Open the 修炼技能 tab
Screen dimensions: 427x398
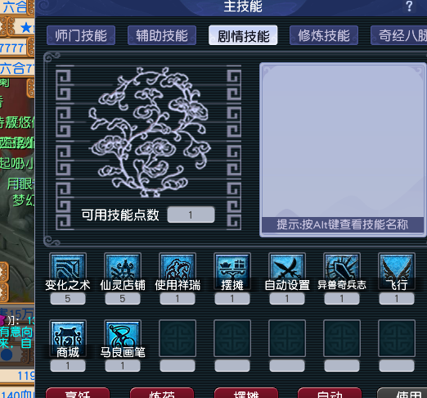[x=324, y=35]
